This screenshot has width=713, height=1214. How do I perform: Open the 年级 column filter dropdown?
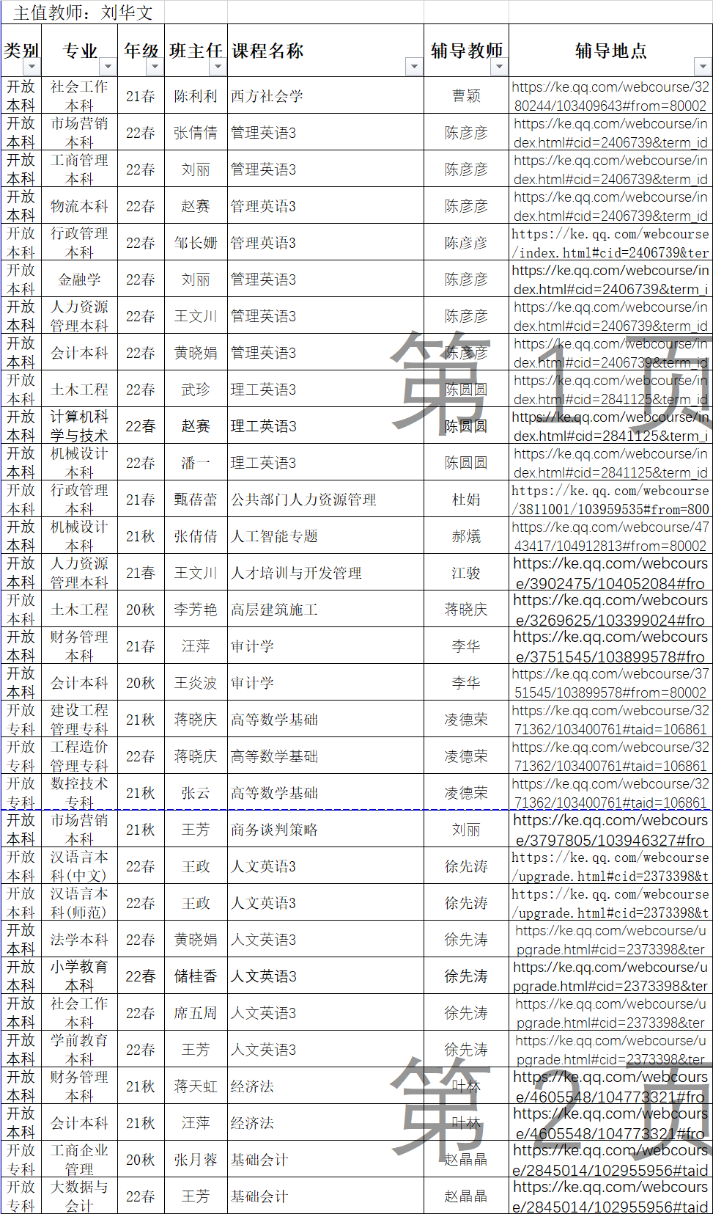point(155,67)
